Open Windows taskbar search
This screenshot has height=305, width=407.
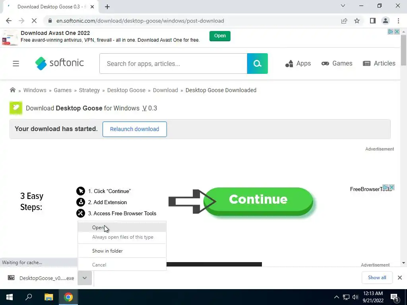click(29, 297)
